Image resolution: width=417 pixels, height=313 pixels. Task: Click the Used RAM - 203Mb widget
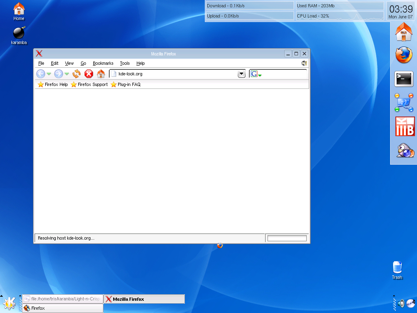pyautogui.click(x=340, y=6)
